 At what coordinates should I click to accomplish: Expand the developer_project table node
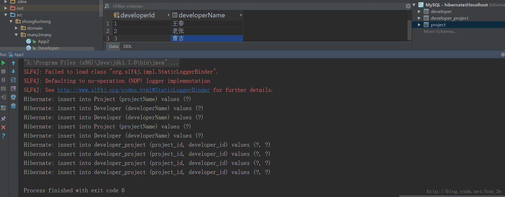click(x=419, y=18)
